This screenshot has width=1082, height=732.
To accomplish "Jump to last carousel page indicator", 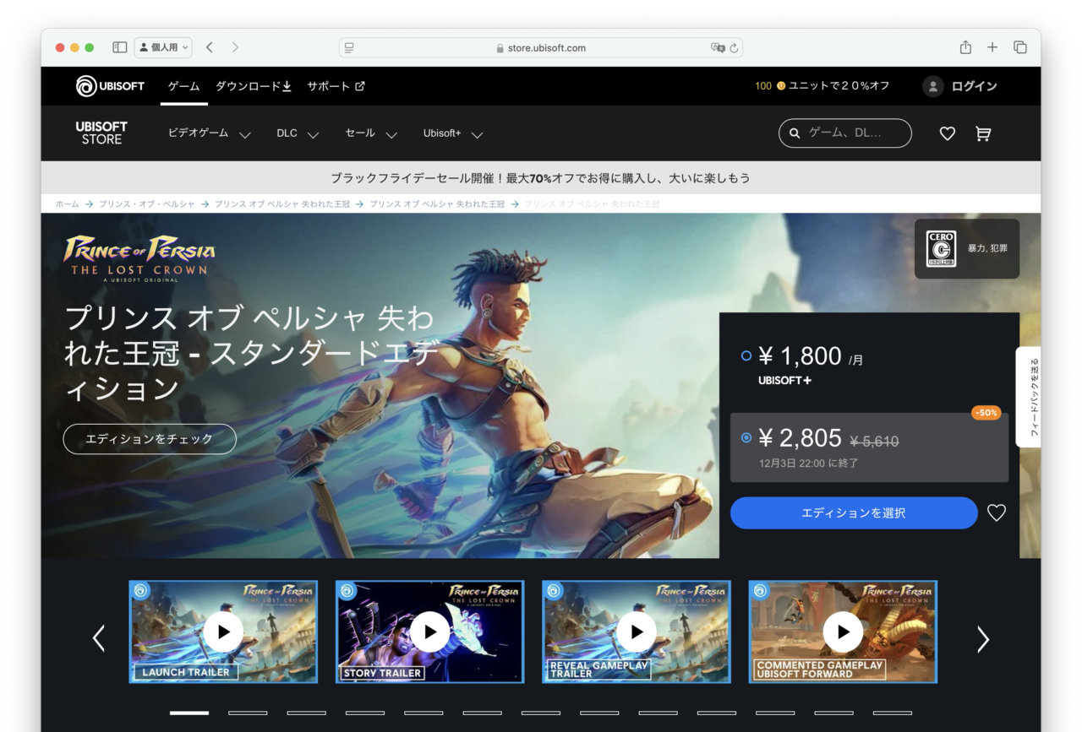I will [x=893, y=713].
